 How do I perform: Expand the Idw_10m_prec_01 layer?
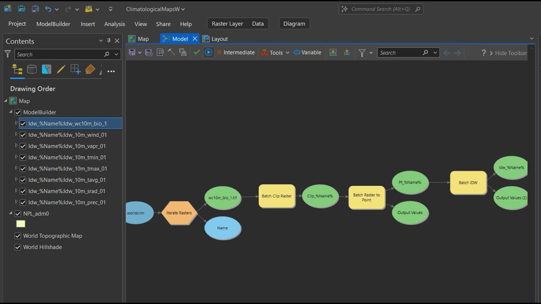click(x=16, y=202)
